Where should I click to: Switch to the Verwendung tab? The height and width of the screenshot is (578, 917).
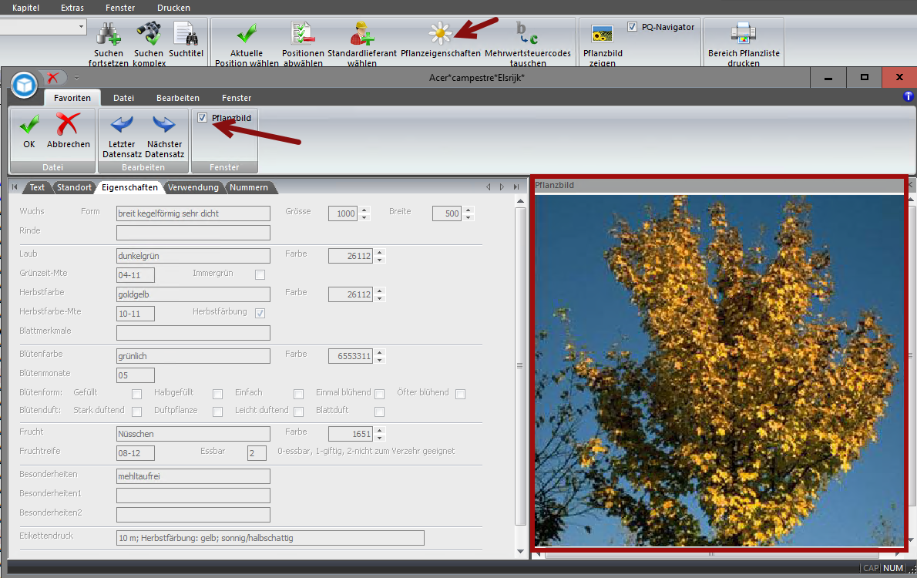[x=193, y=187]
